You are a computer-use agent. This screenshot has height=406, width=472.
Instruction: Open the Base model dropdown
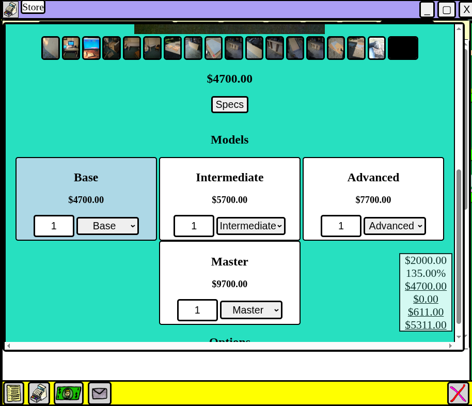107,226
